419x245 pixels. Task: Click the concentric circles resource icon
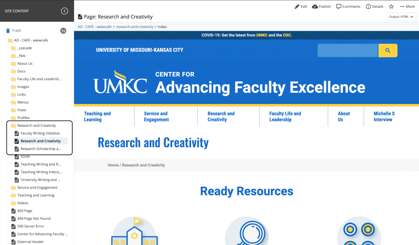[x=359, y=231]
